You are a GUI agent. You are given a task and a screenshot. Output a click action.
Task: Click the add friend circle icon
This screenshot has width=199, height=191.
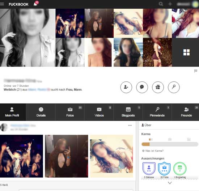(x=126, y=87)
